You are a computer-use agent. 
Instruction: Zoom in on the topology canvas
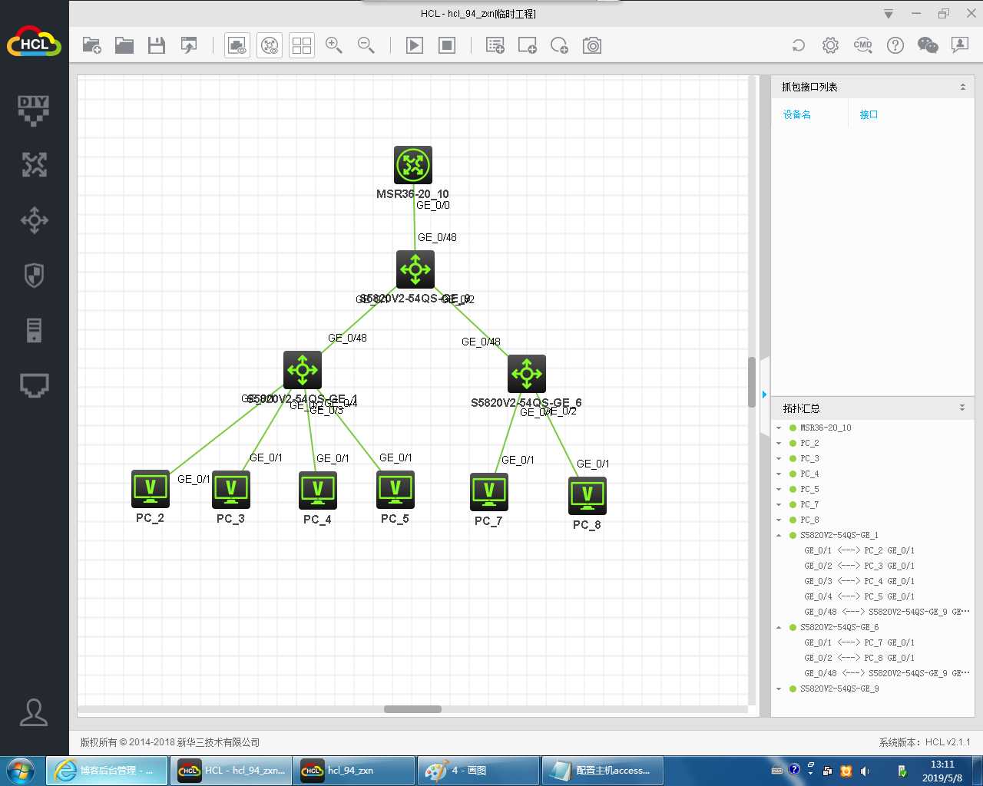coord(334,45)
